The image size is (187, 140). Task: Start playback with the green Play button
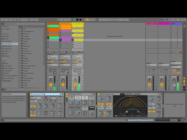coord(74,20)
